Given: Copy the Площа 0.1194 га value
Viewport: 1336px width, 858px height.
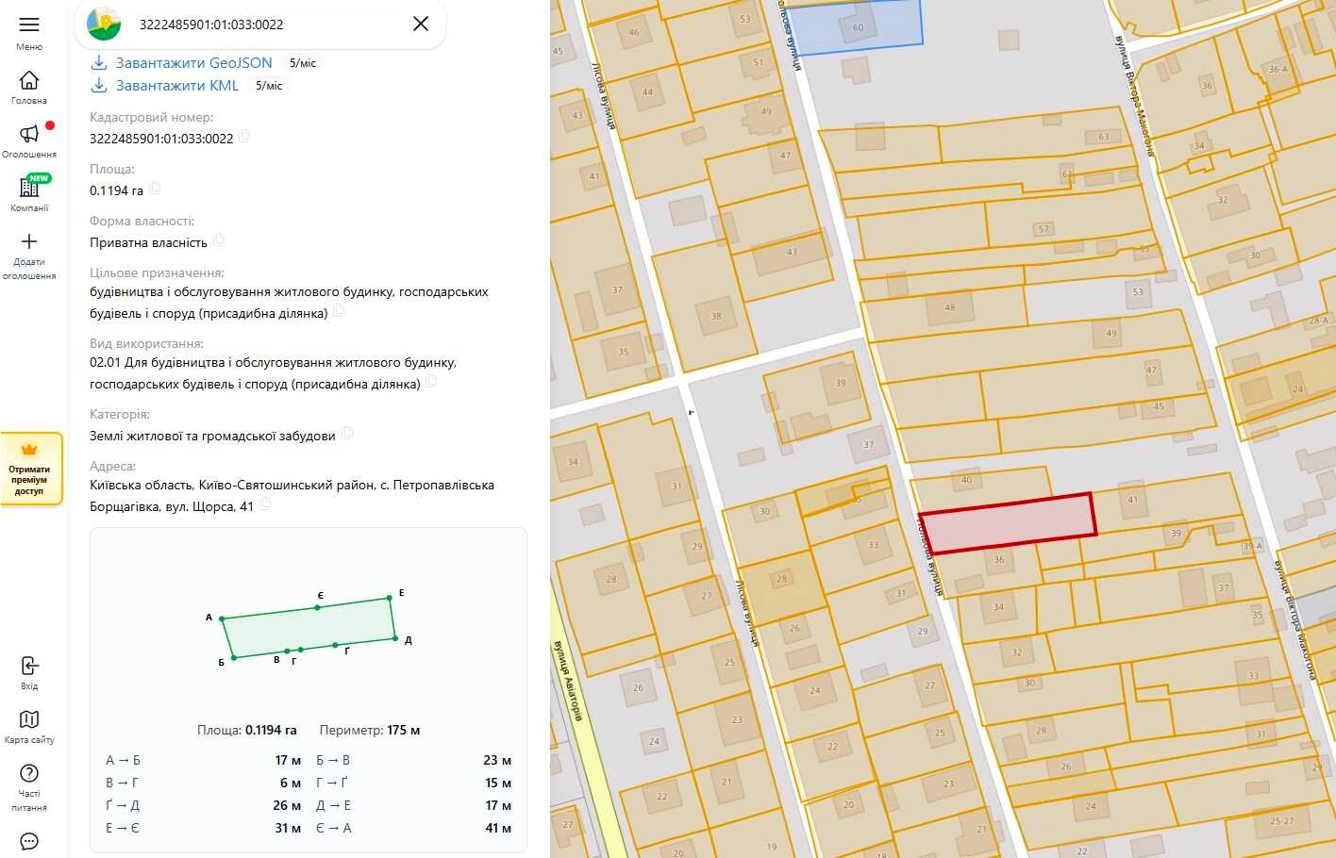Looking at the screenshot, I should tap(155, 189).
